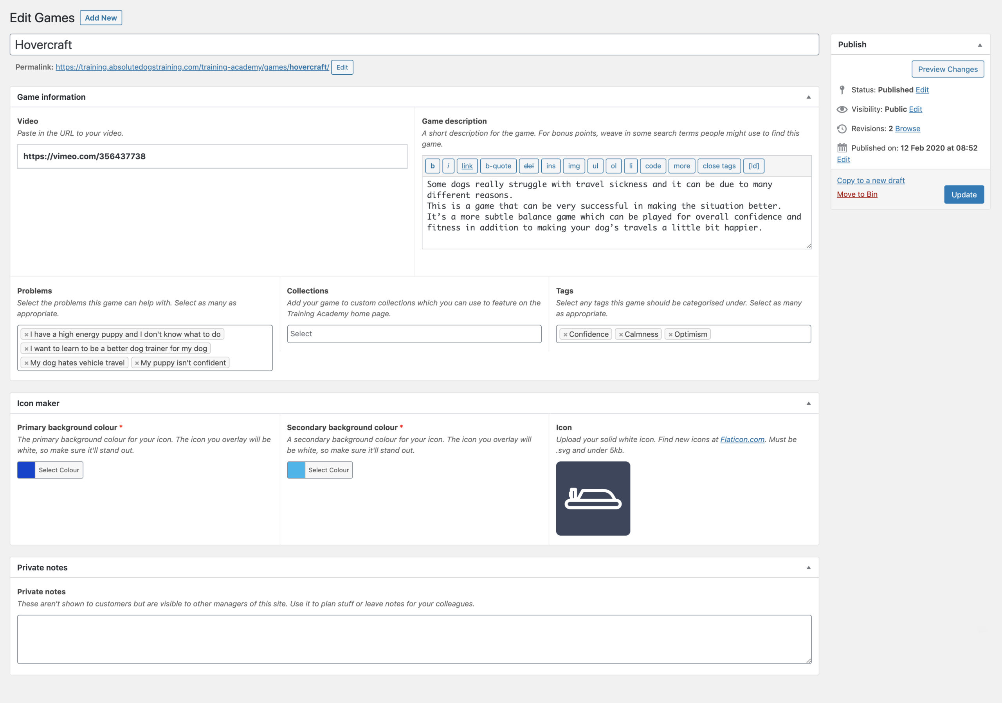Insert unordered list with ul button
Image resolution: width=1002 pixels, height=703 pixels.
[x=595, y=166]
